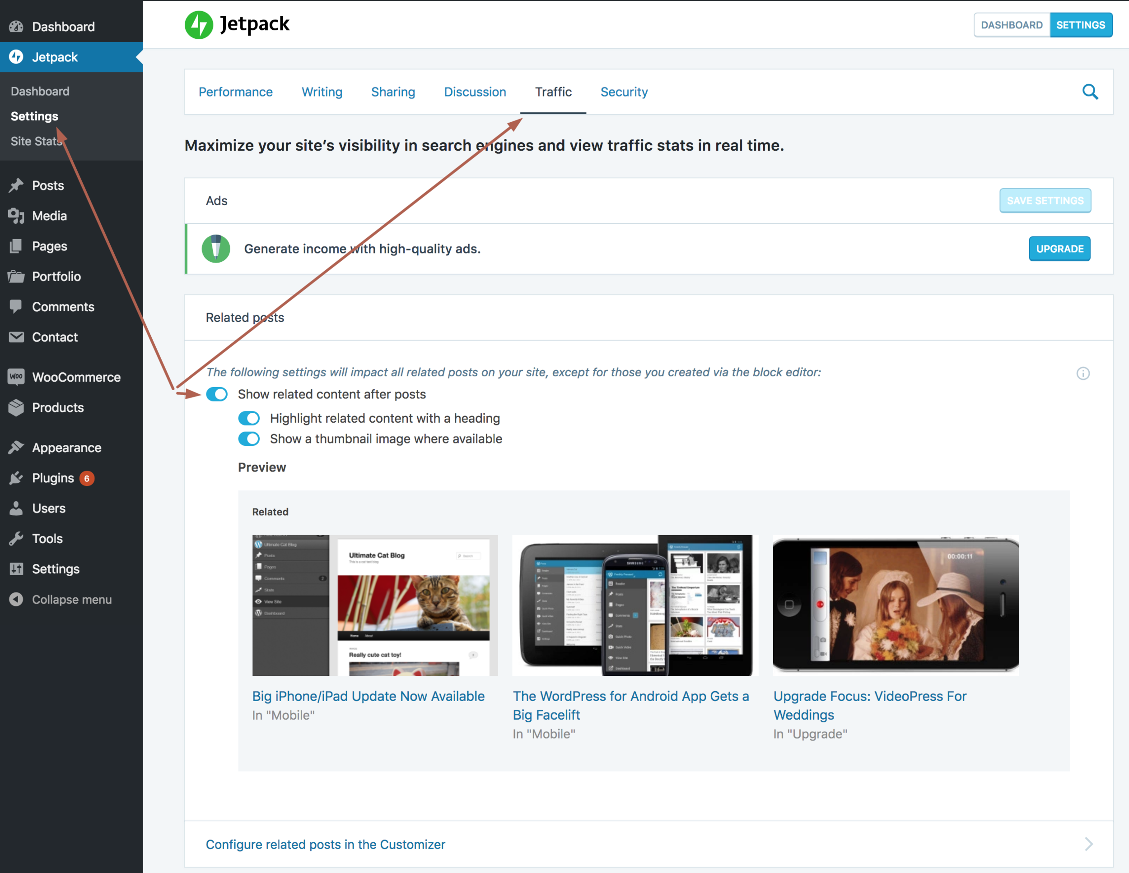
Task: Switch to the Discussion tab
Action: coord(475,92)
